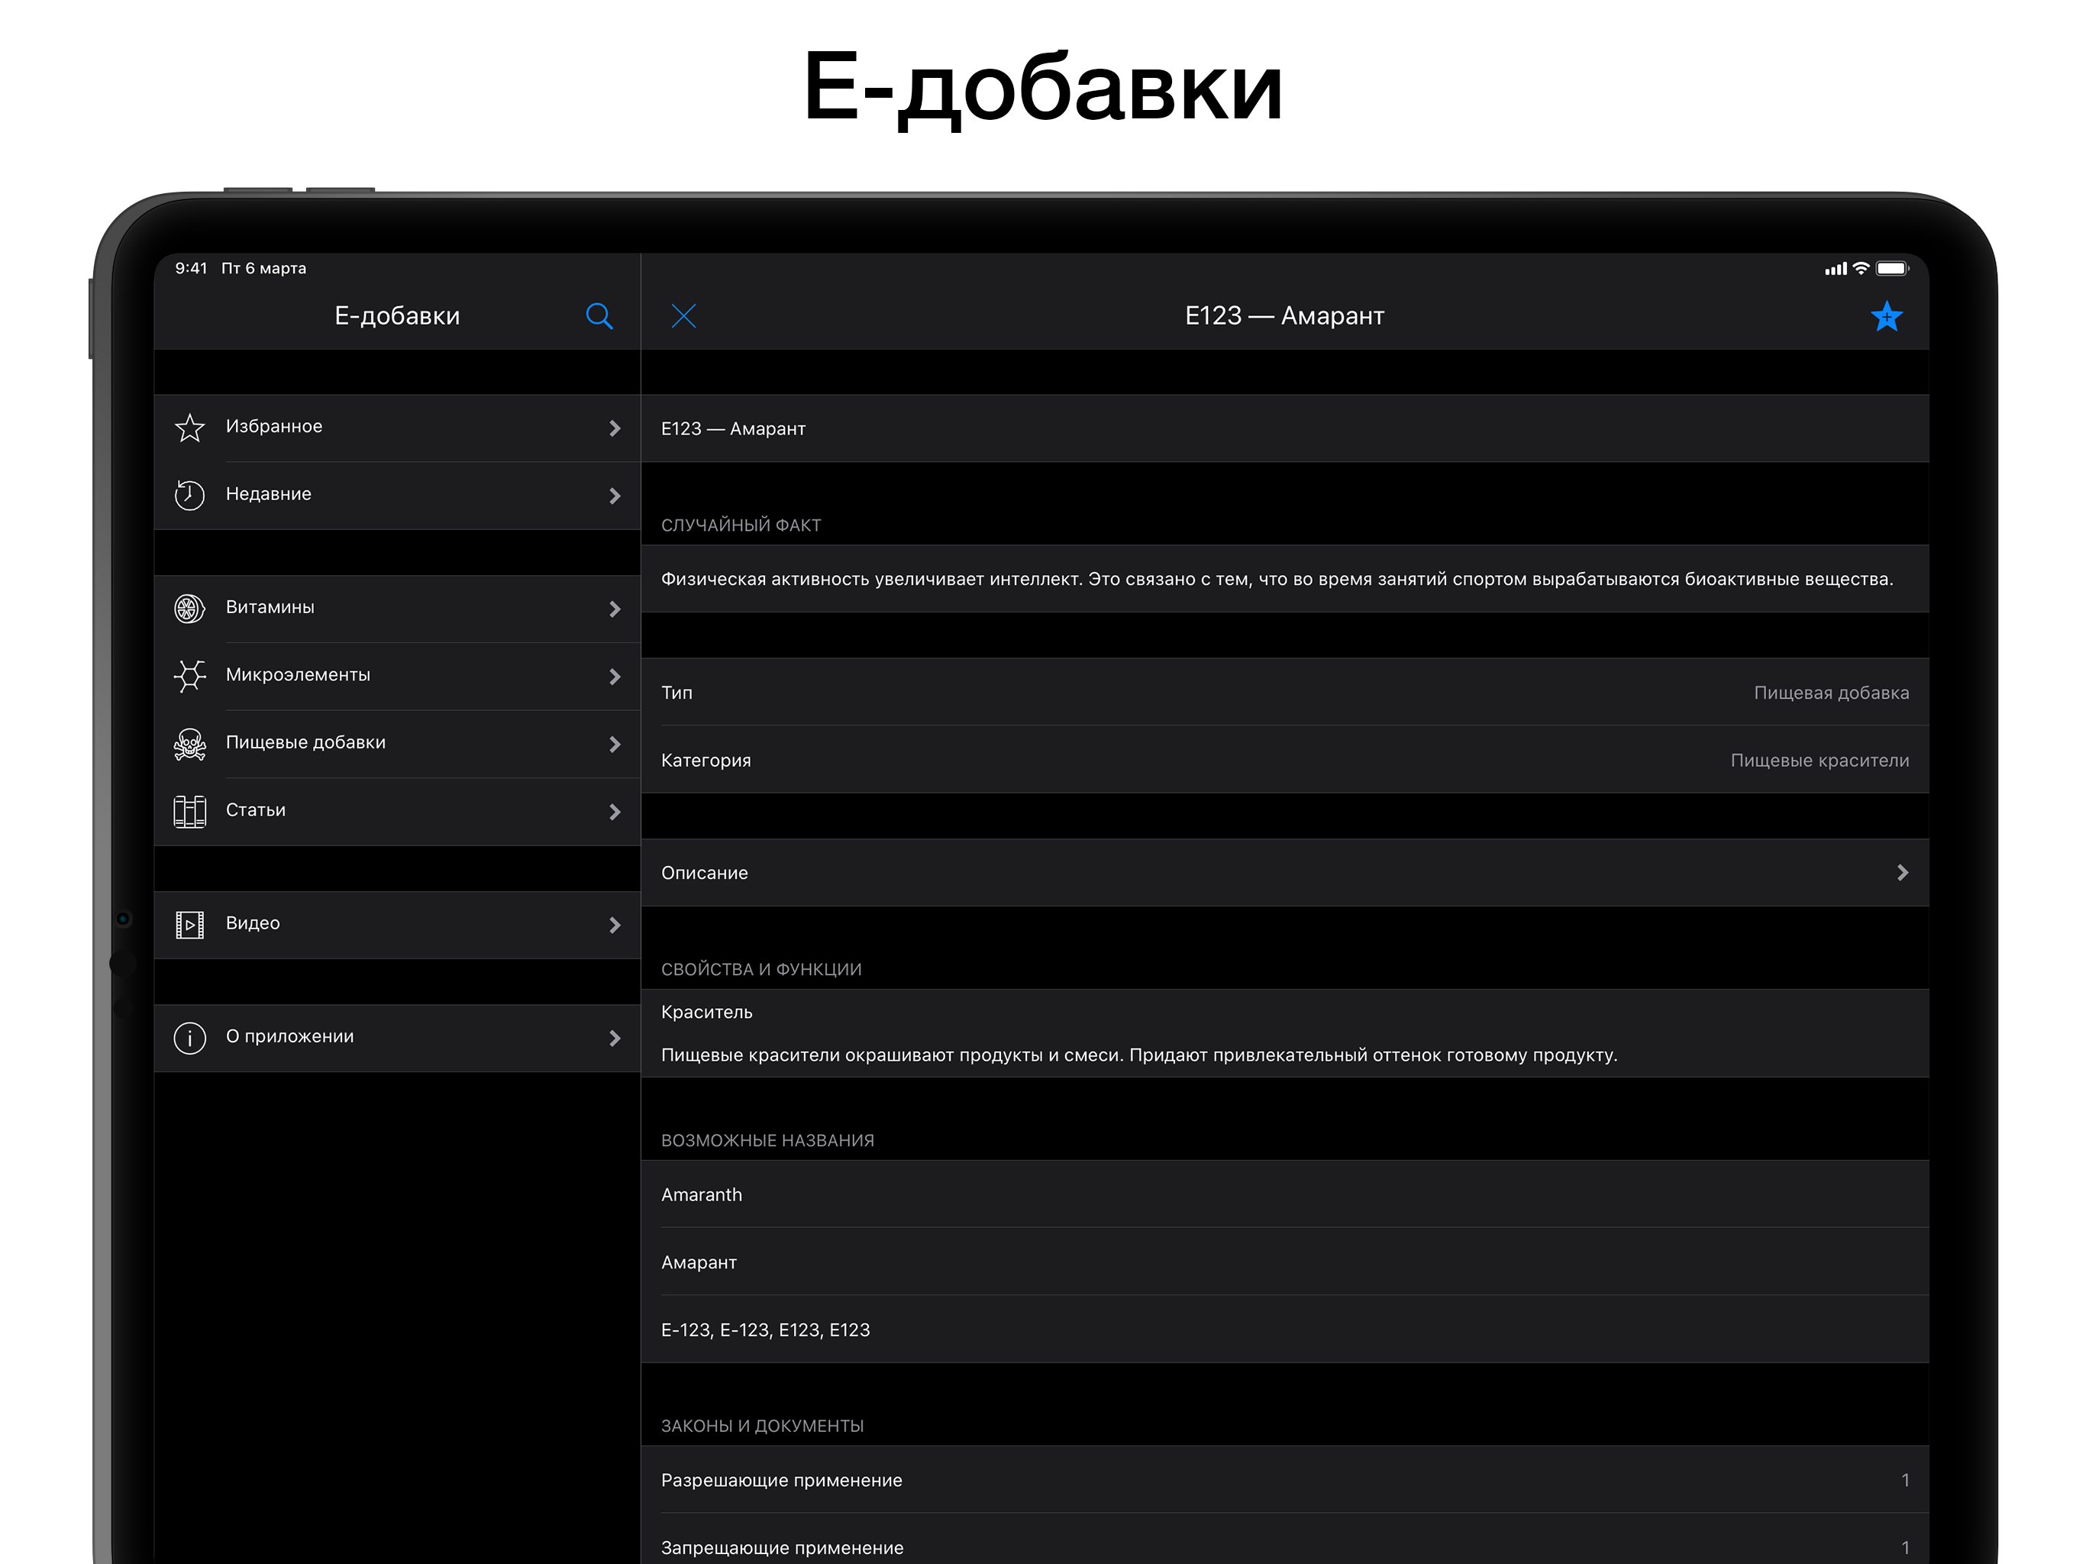This screenshot has height=1564, width=2086.
Task: Click the Недавние clock icon
Action: (x=189, y=495)
